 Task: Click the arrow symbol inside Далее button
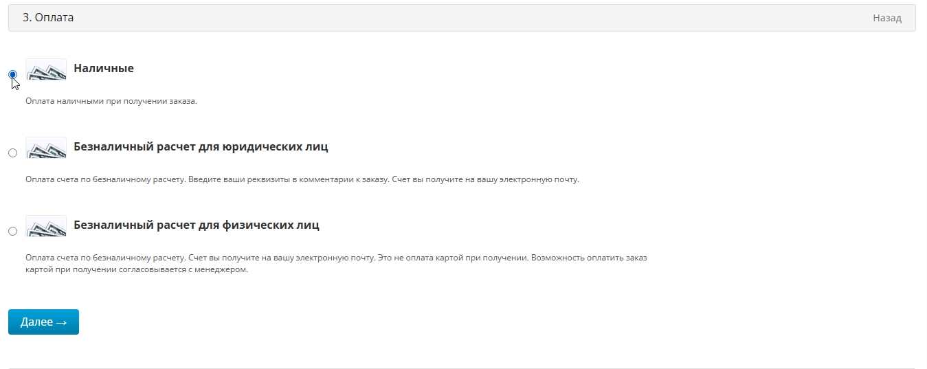pyautogui.click(x=61, y=322)
